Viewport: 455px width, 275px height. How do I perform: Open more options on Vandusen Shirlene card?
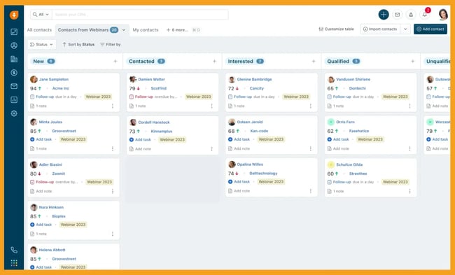click(409, 106)
